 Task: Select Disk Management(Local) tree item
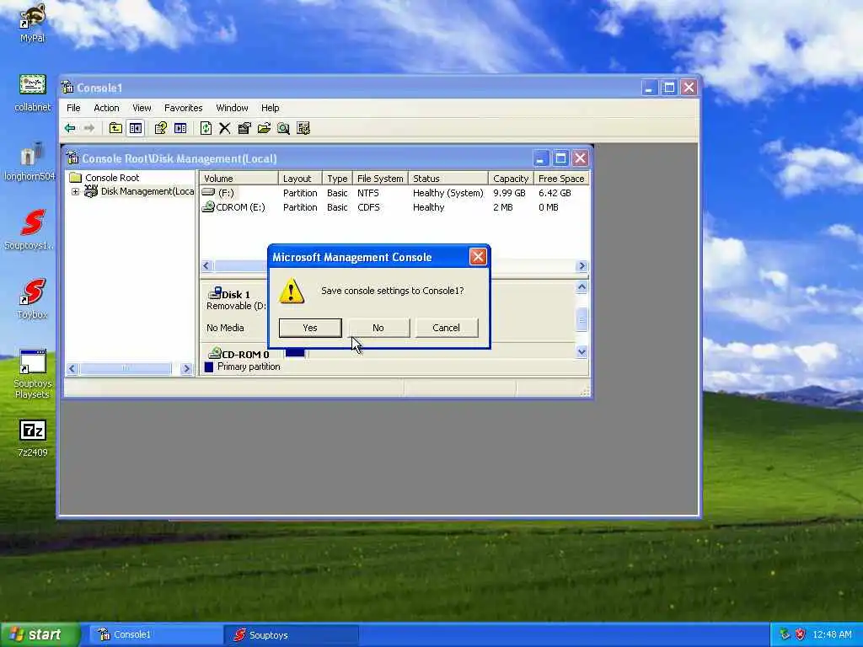(x=147, y=191)
